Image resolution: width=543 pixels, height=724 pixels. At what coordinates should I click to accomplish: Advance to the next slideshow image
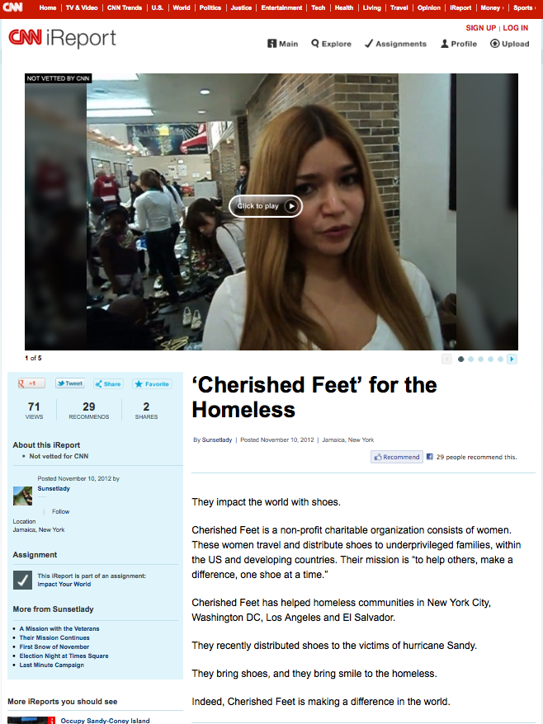point(512,359)
